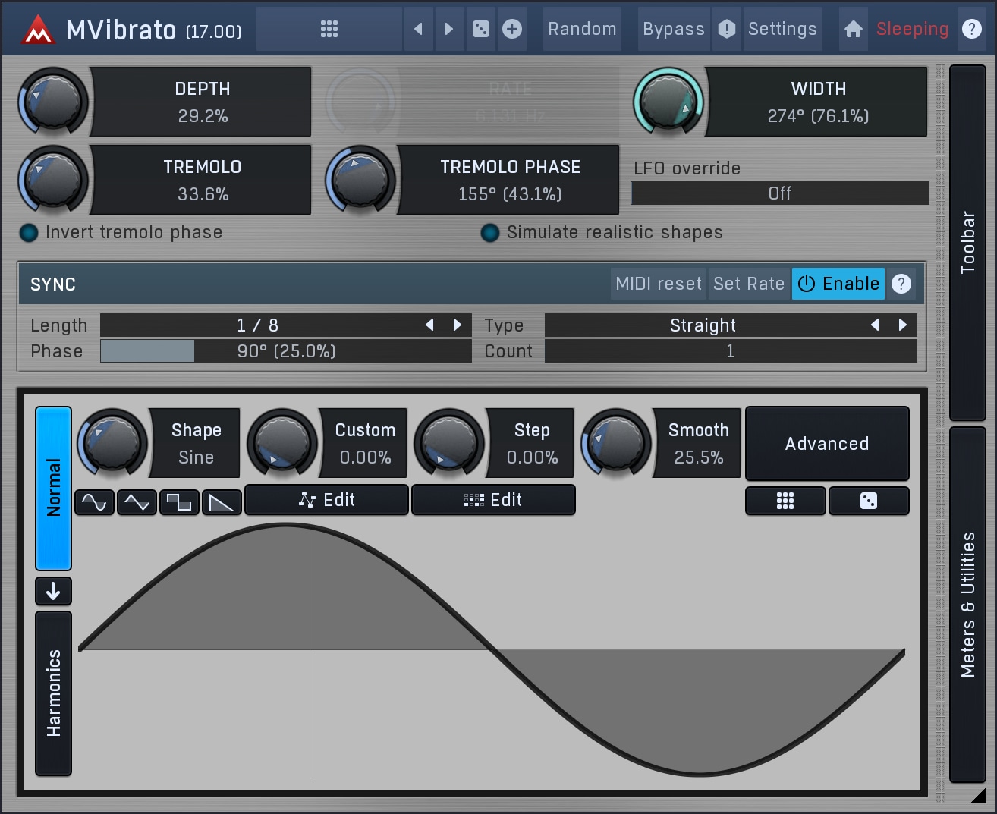
Task: Open the sync Type Straight selector
Action: point(702,325)
